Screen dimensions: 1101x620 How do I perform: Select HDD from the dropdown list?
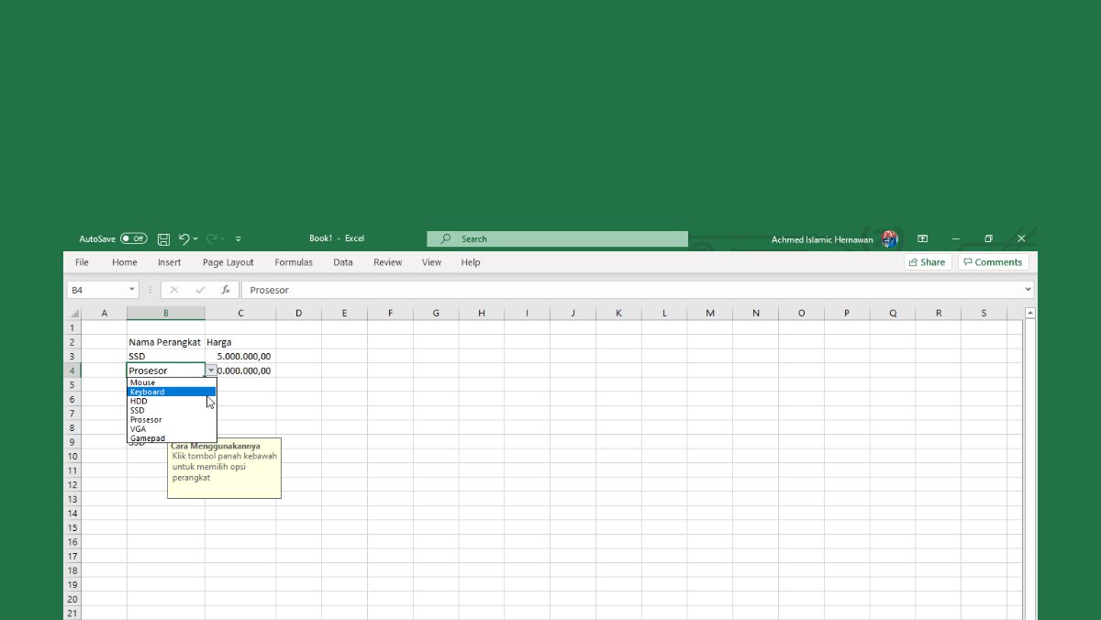pos(172,401)
